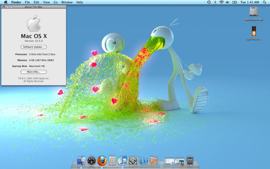Open the Trash in the Dock
The height and width of the screenshot is (169, 270).
[190, 161]
